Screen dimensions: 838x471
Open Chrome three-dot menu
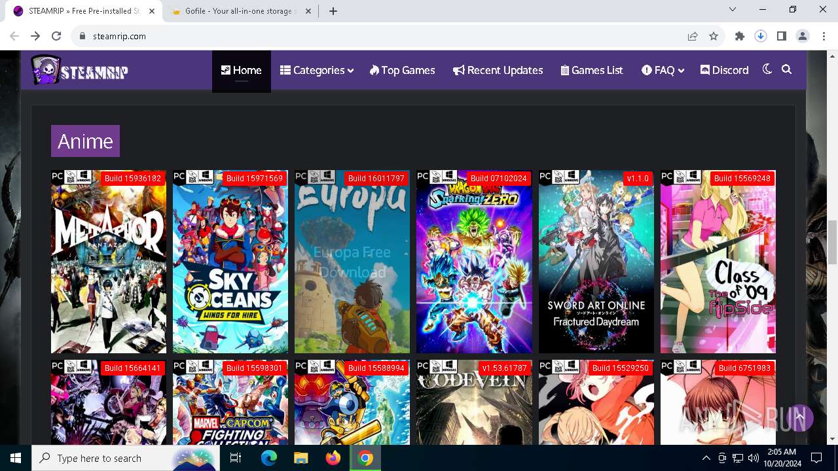[x=823, y=36]
